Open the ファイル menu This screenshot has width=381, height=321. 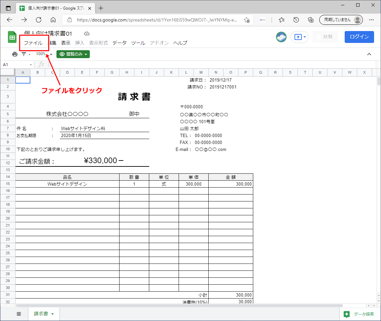pos(34,43)
